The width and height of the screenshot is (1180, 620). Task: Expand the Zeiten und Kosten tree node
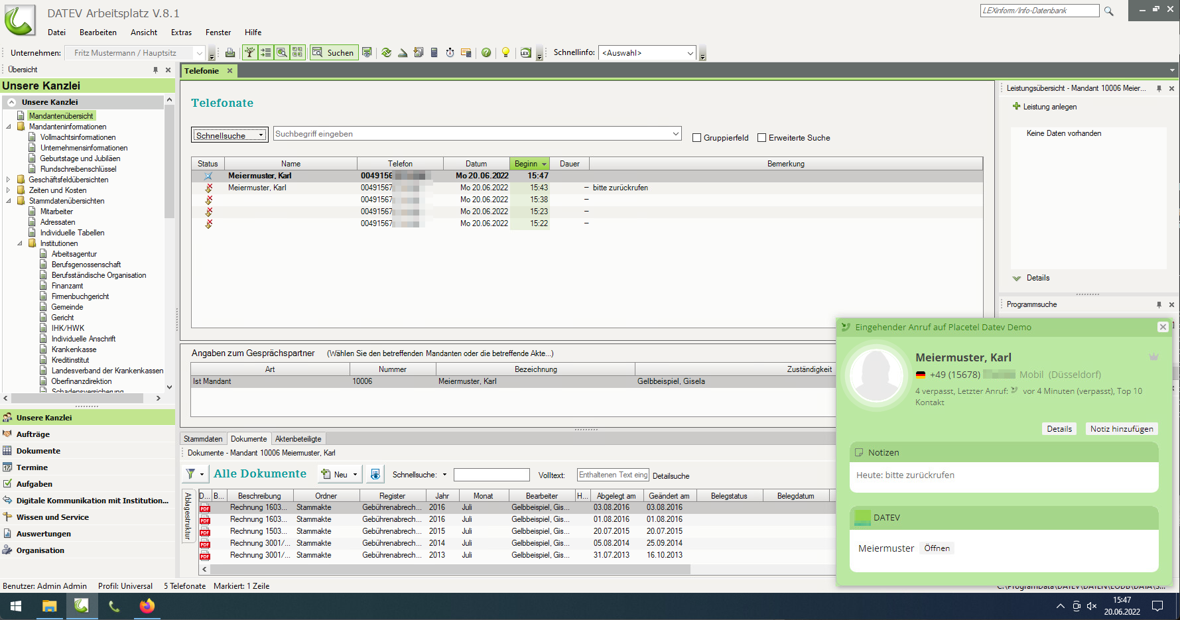pyautogui.click(x=8, y=190)
